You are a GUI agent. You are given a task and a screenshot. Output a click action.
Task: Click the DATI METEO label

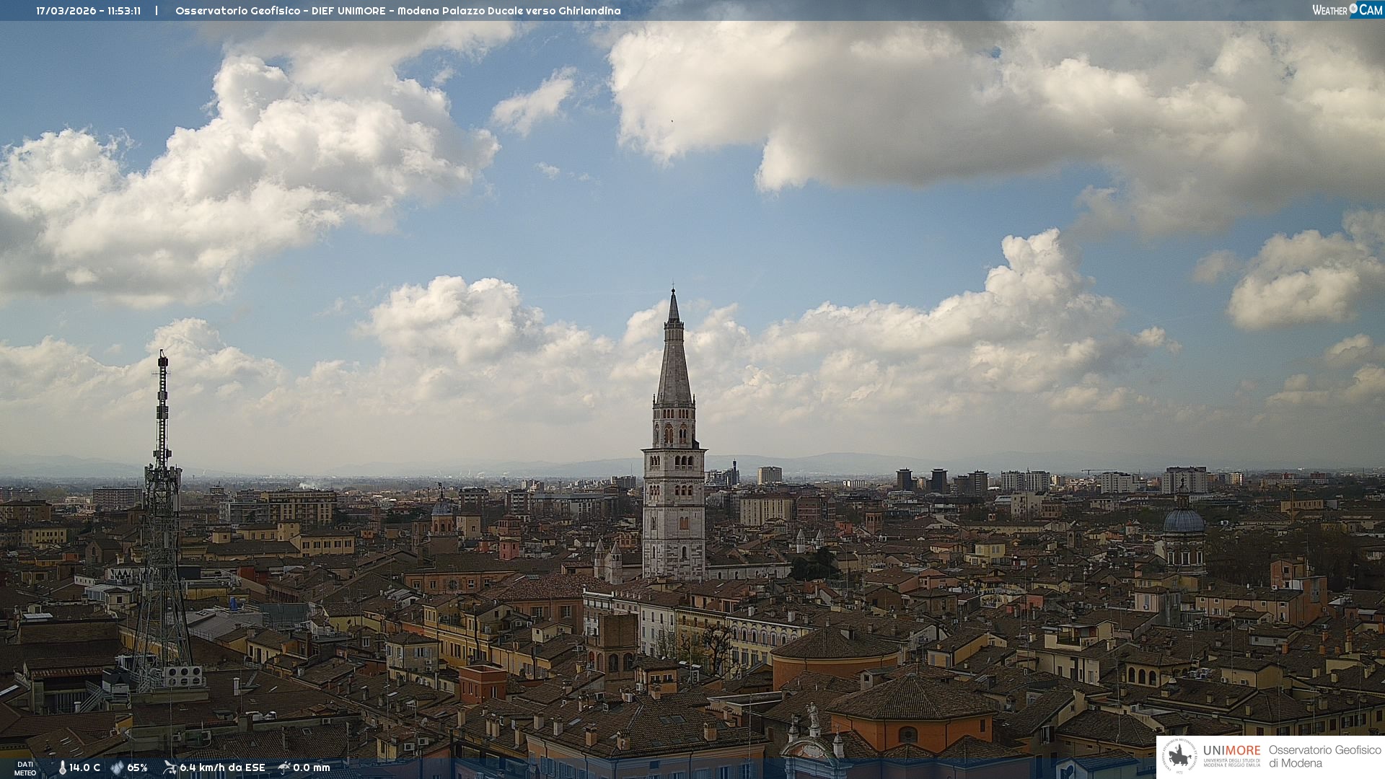coord(25,768)
